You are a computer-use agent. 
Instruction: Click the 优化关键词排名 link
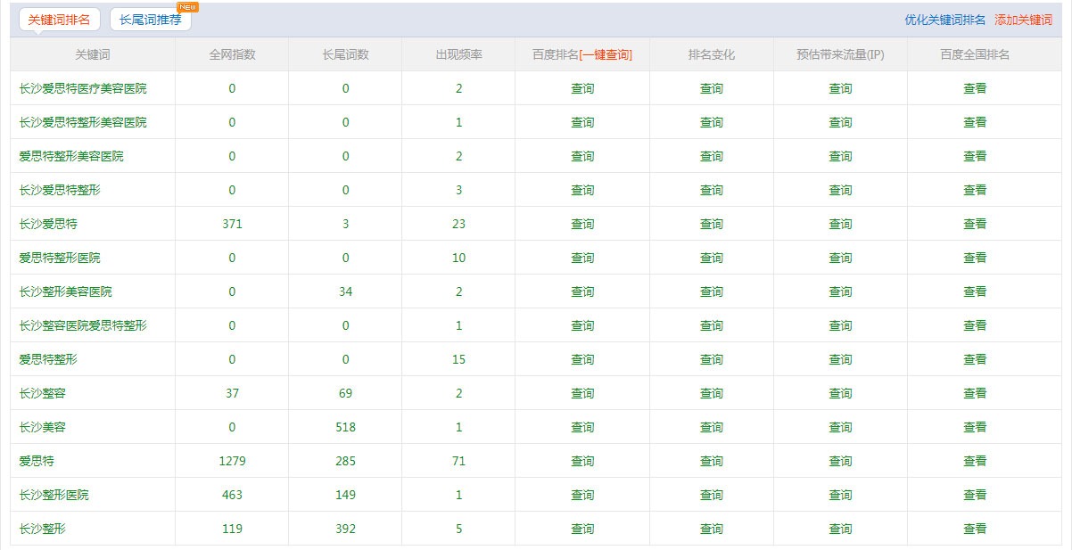(x=945, y=20)
